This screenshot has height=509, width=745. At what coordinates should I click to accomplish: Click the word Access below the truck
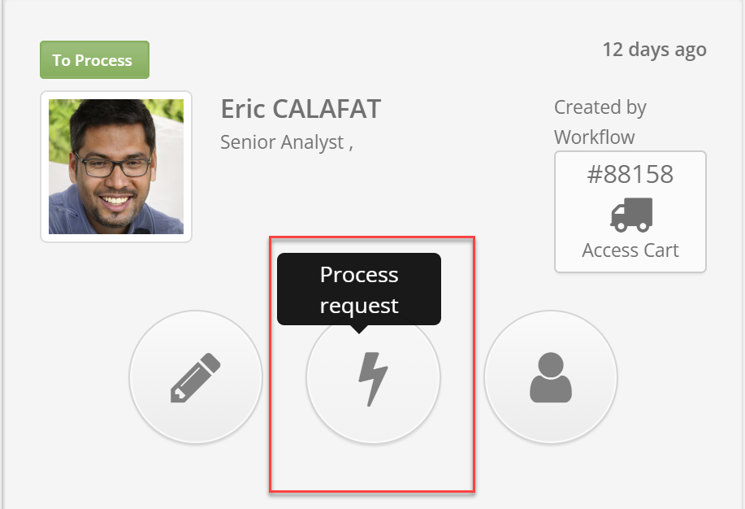(x=610, y=250)
